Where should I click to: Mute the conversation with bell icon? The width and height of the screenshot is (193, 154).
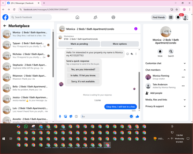[x=160, y=52]
